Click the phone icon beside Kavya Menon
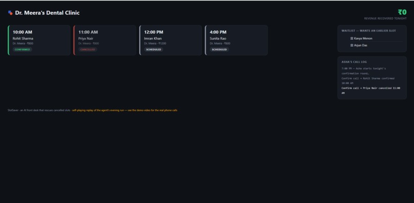 coord(352,38)
